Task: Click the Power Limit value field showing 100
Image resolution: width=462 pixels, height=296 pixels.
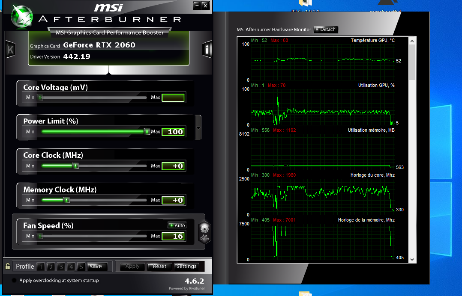Action: click(x=173, y=132)
